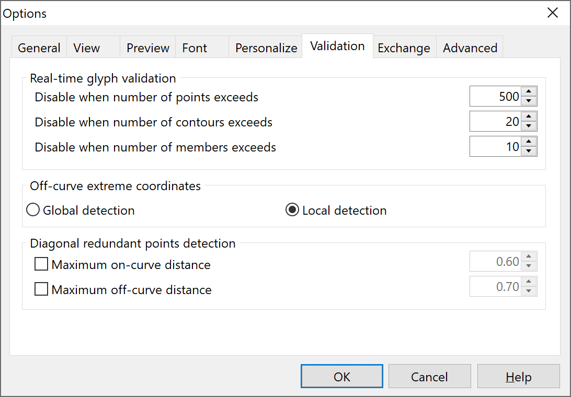The image size is (571, 397).
Task: Open the Font tab
Action: point(202,48)
